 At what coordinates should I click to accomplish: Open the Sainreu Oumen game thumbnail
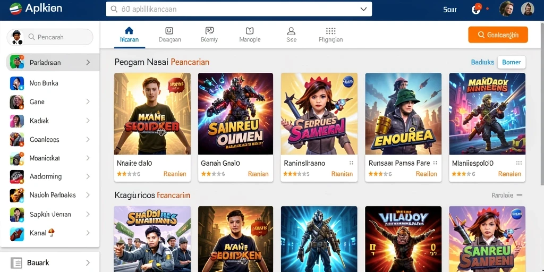(235, 114)
